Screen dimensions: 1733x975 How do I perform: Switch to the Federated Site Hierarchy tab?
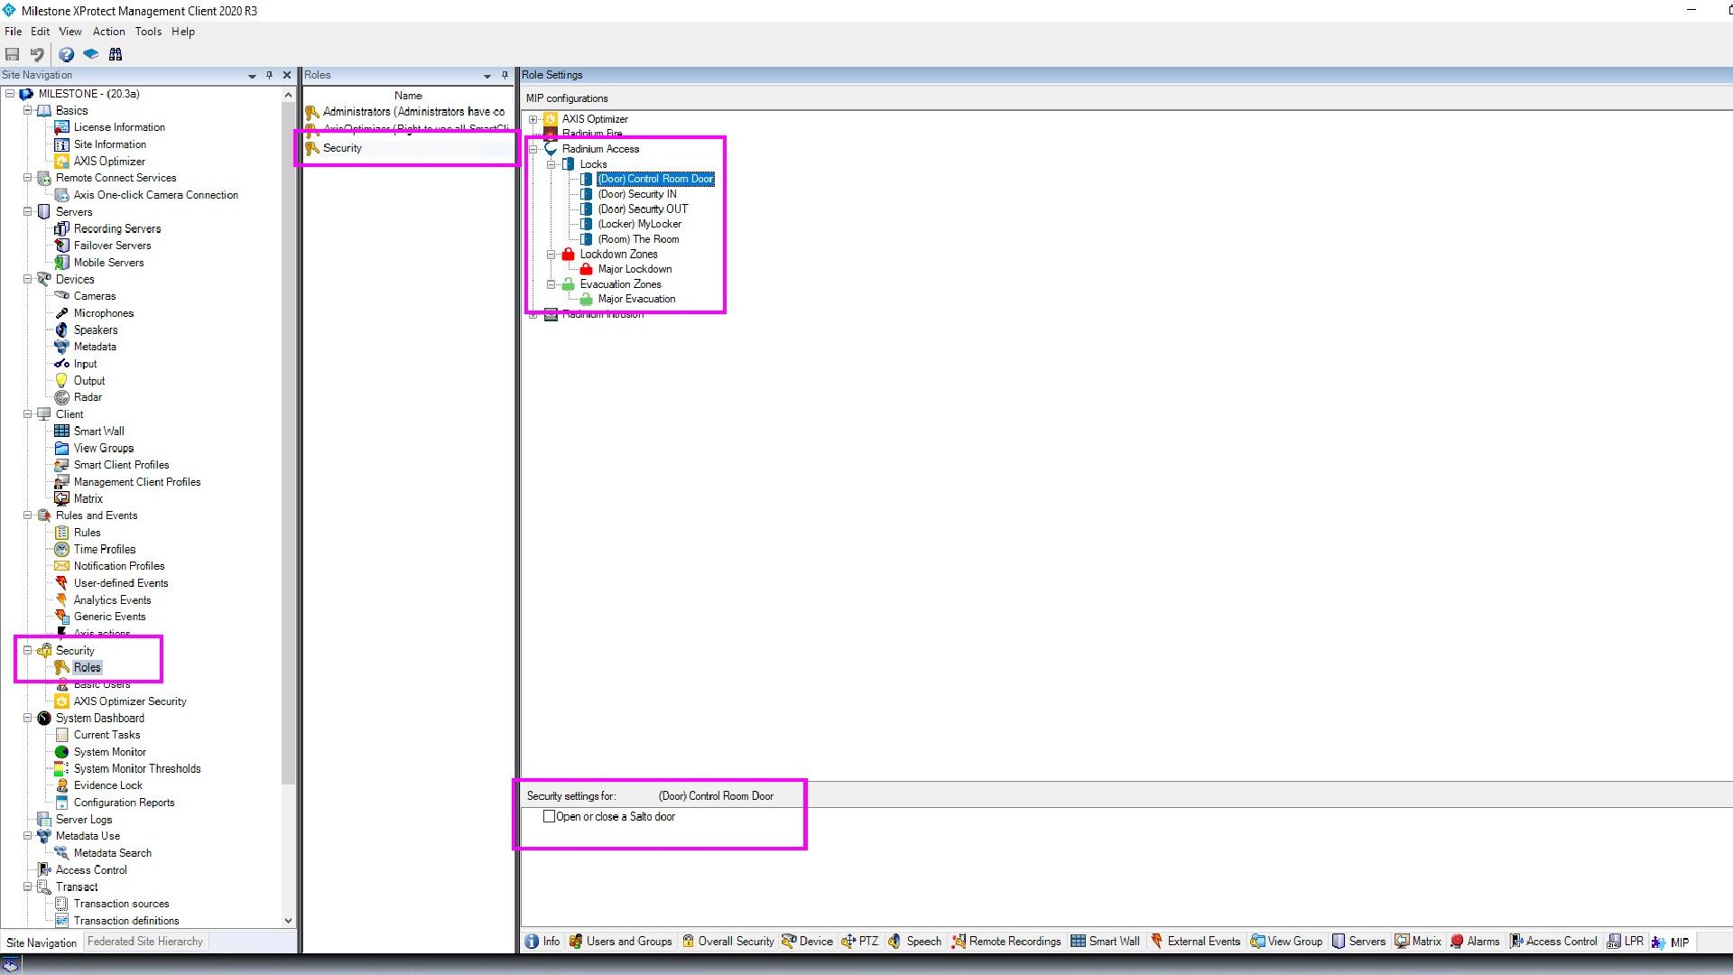[x=145, y=942]
